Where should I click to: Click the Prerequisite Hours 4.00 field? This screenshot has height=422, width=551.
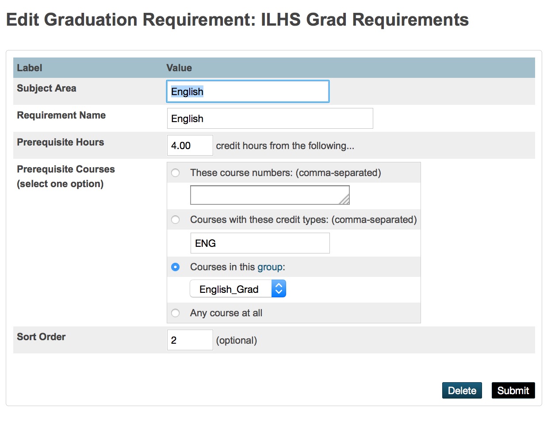coord(190,146)
